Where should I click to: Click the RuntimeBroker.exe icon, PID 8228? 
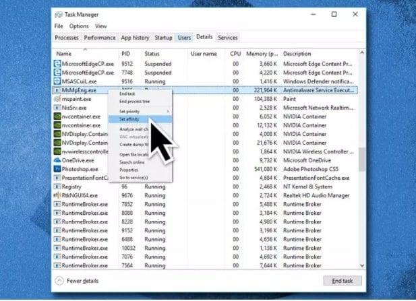pyautogui.click(x=57, y=222)
